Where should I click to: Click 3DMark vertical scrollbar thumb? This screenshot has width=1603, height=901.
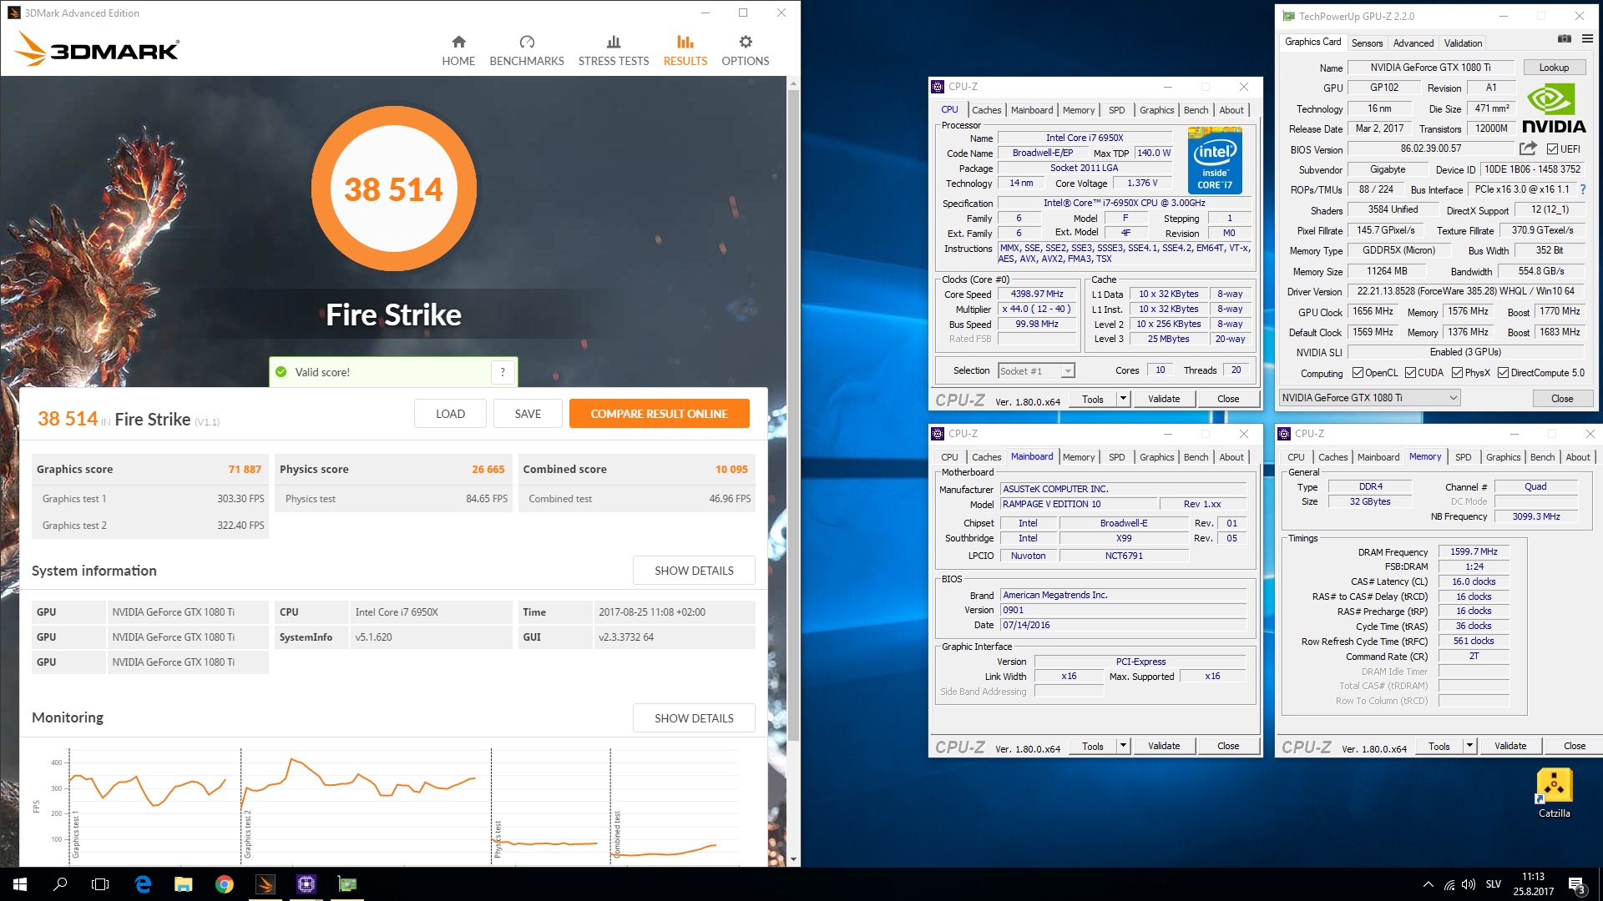click(793, 415)
